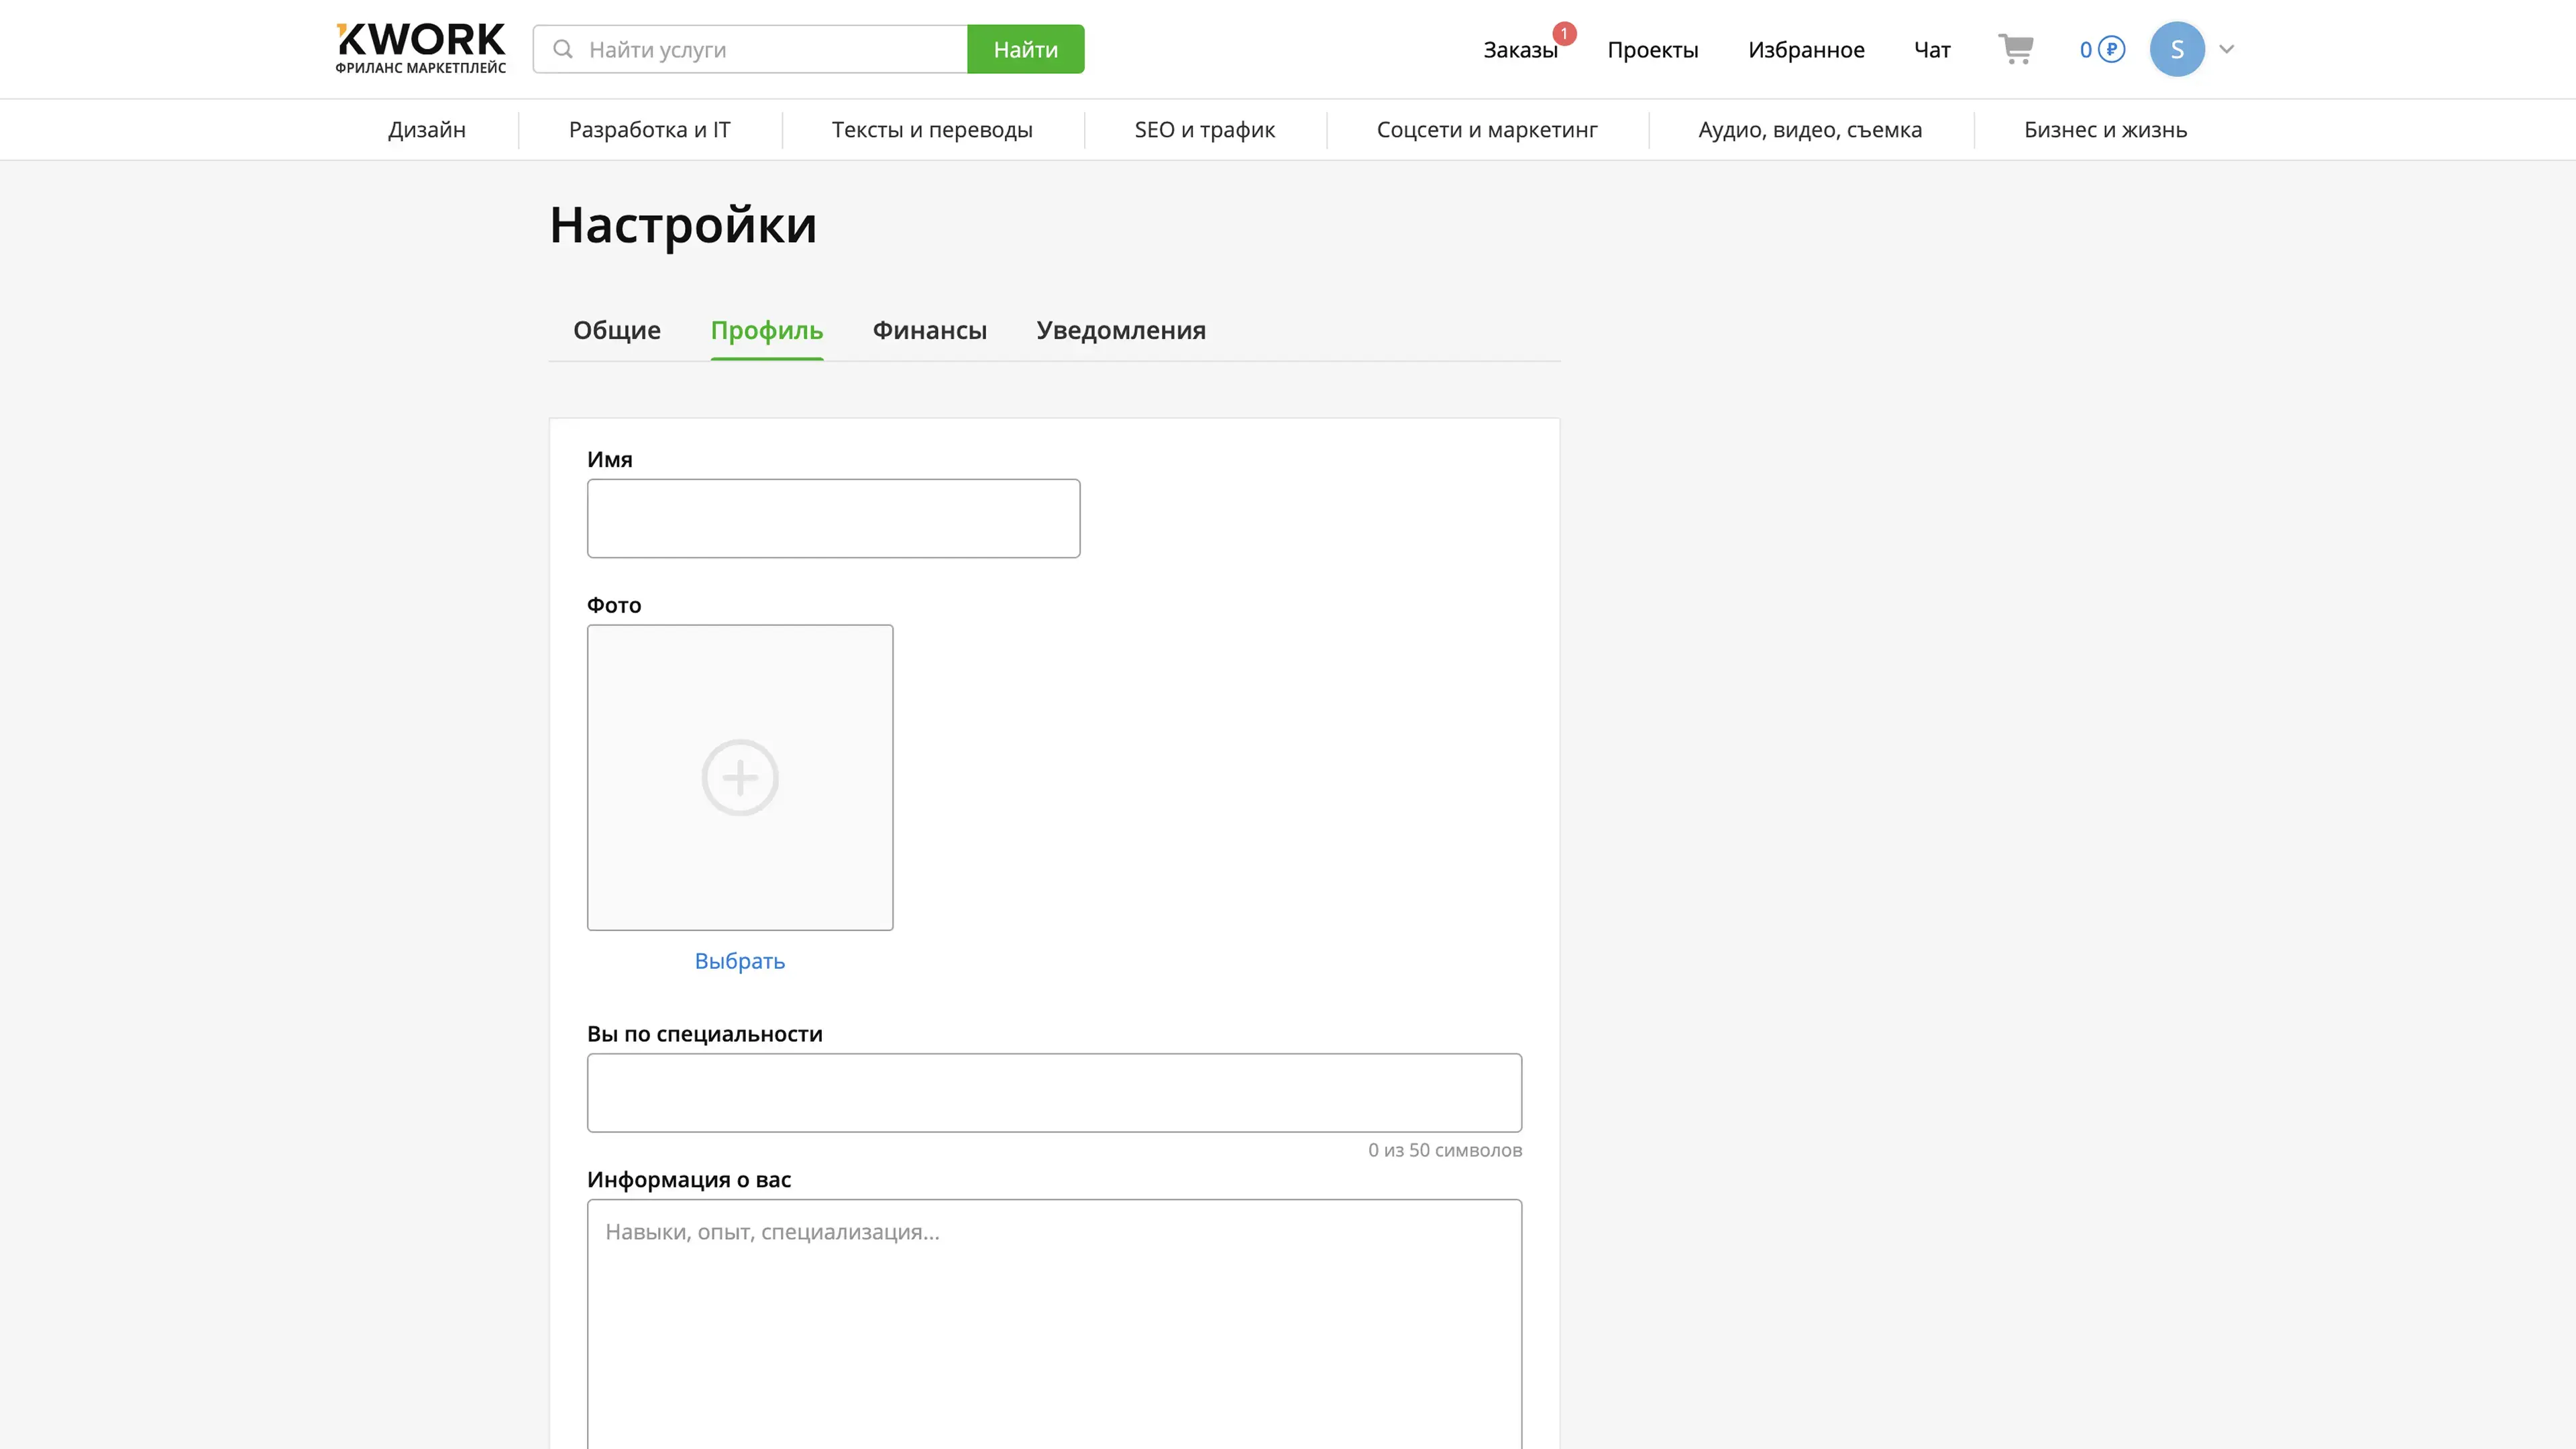The height and width of the screenshot is (1449, 2576).
Task: Focus the Имя input field
Action: click(833, 518)
